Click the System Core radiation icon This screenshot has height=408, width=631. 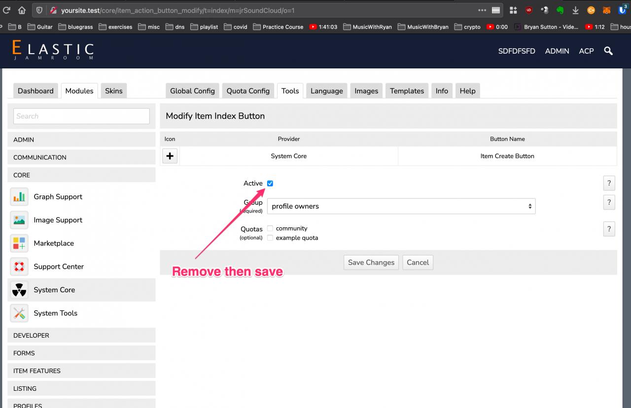(x=19, y=290)
